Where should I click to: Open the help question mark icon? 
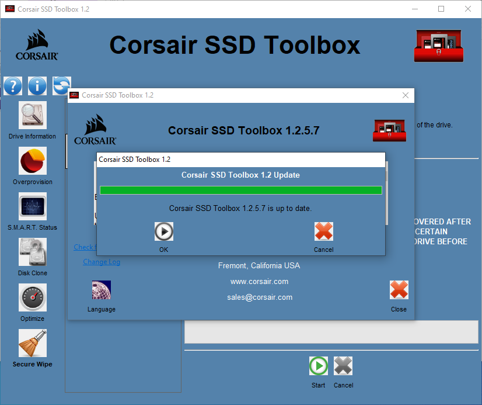[x=13, y=86]
